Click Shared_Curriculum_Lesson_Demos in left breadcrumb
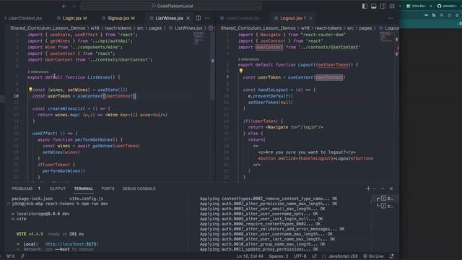The height and width of the screenshot is (260, 462). click(48, 28)
